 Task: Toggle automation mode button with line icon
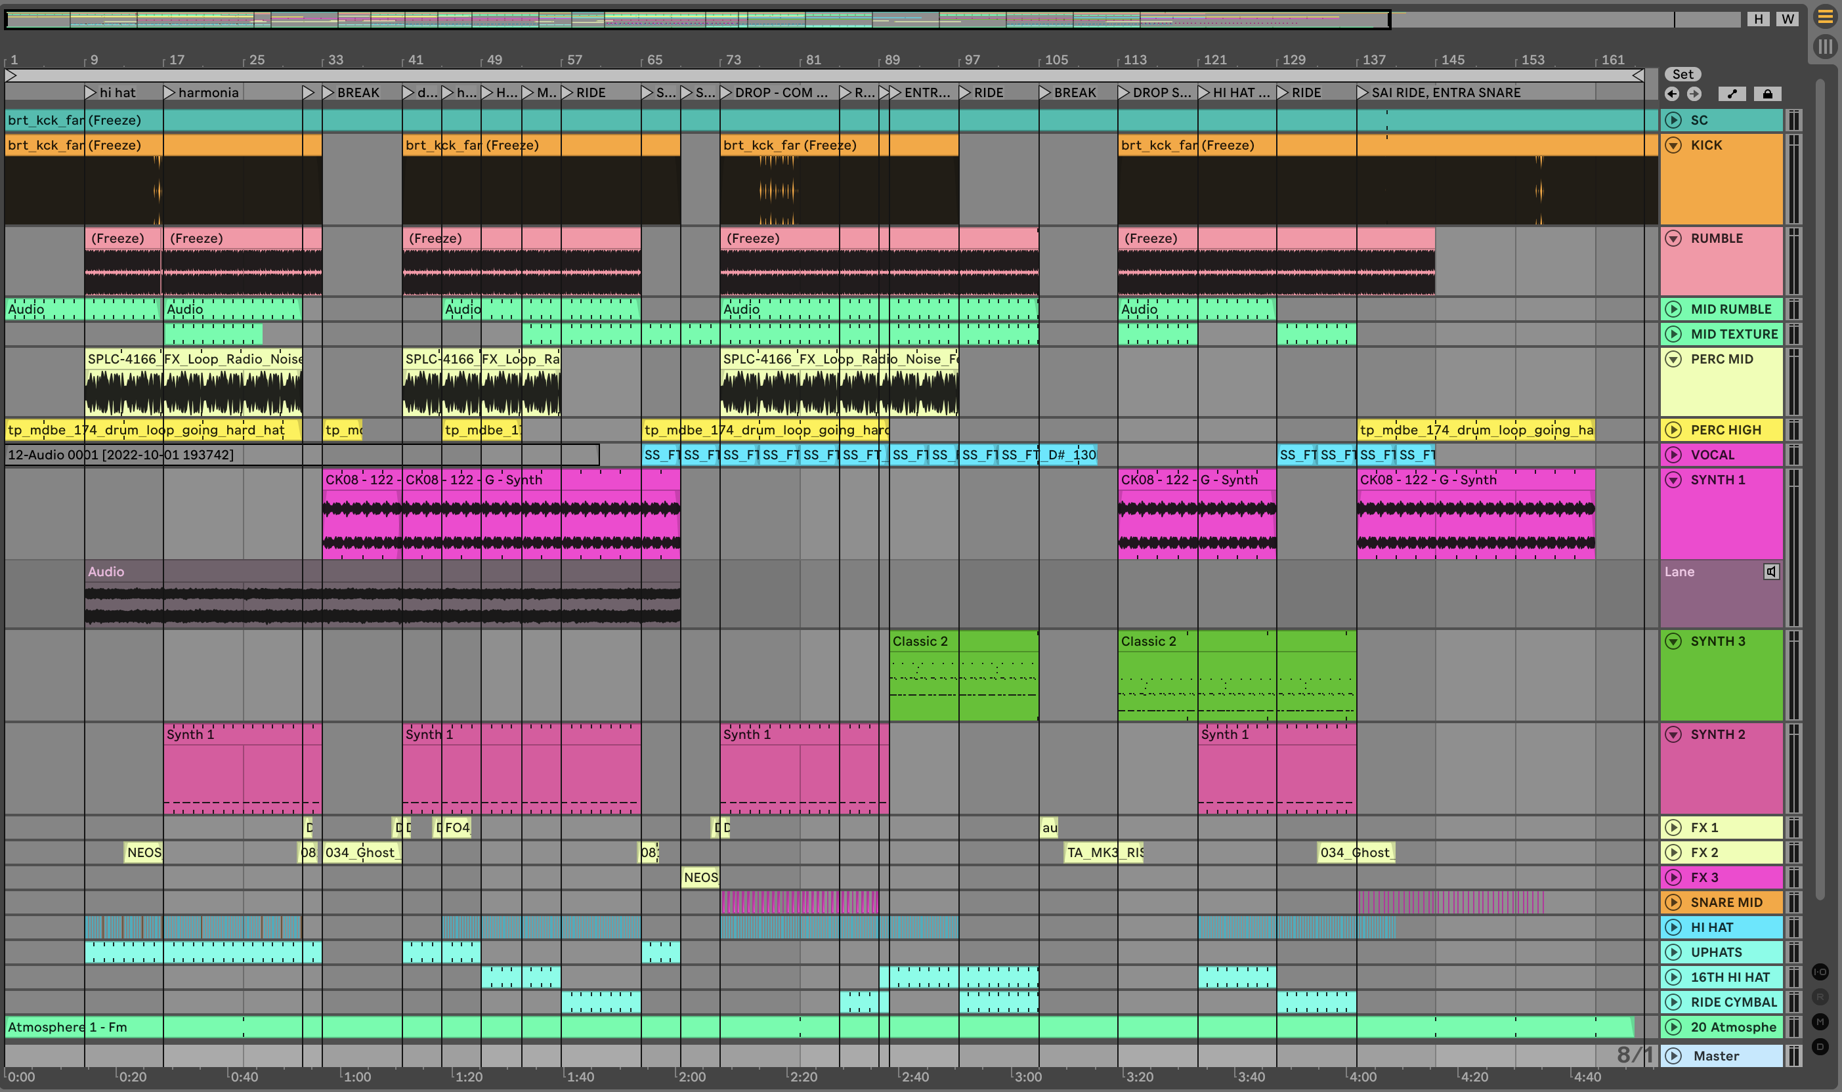coord(1732,93)
